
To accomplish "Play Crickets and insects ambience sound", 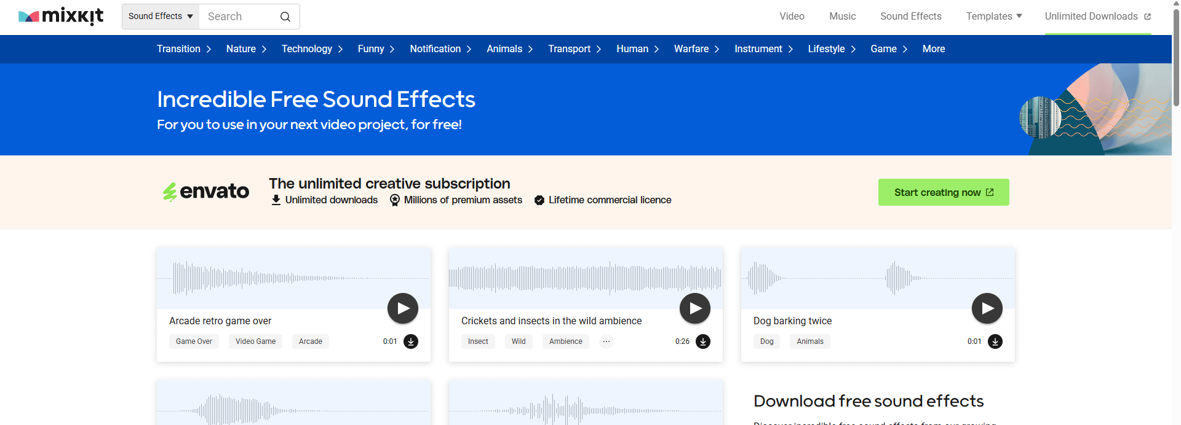I will tap(695, 308).
